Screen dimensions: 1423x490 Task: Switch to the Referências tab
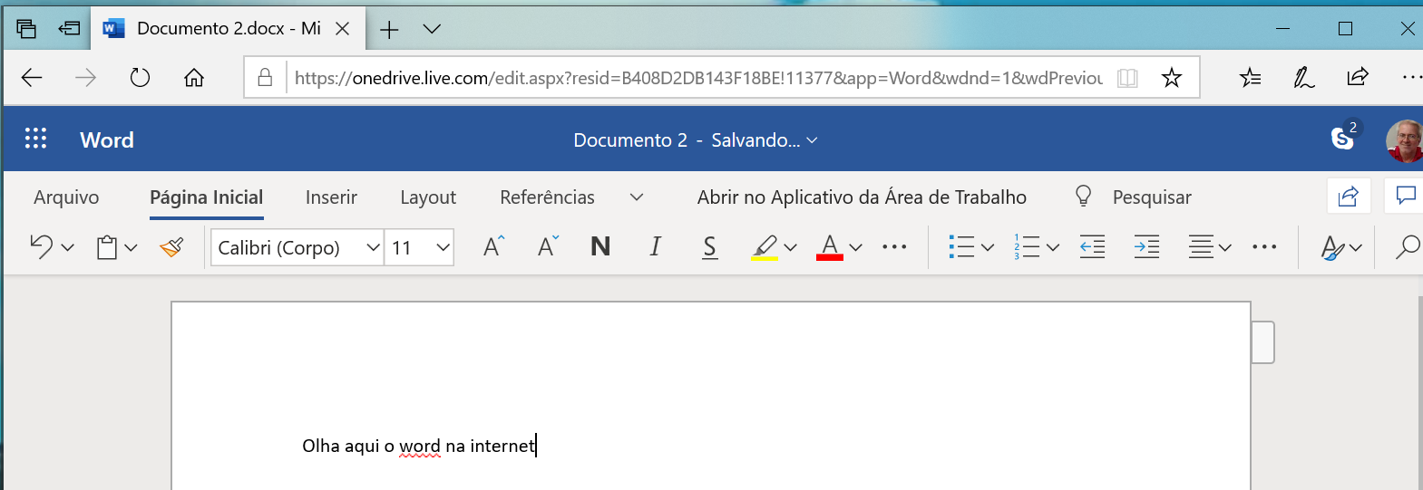coord(547,197)
